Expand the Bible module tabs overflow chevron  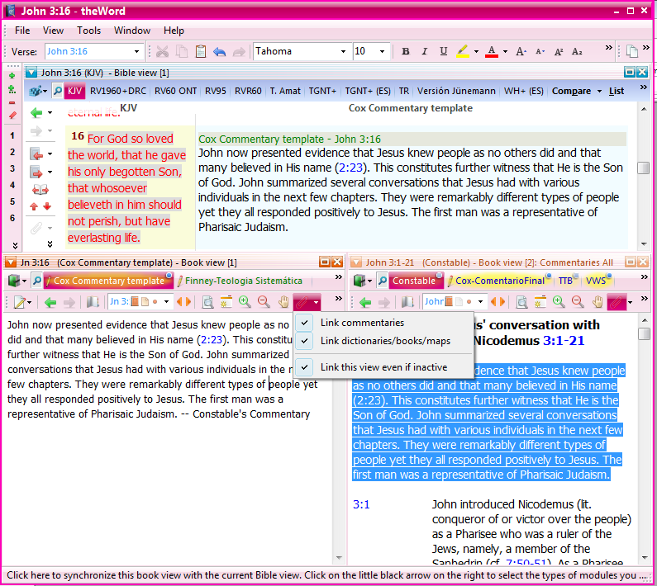click(643, 87)
